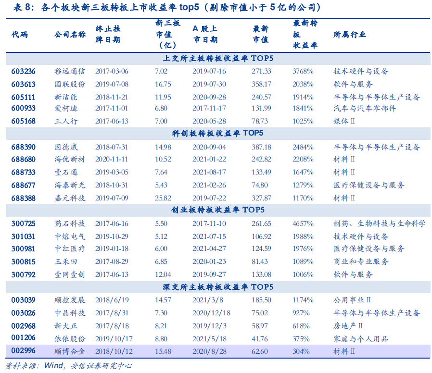The width and height of the screenshot is (432, 373).
Task: Select company name 新大正
Action: (x=66, y=326)
